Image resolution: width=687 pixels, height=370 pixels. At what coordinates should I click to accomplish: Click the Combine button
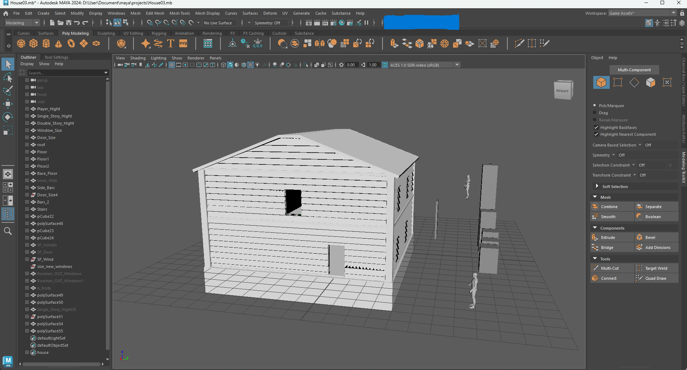point(612,207)
